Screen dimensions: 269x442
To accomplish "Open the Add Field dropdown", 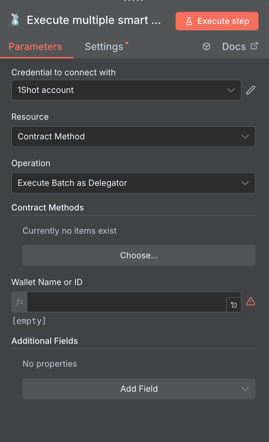I will [139, 389].
